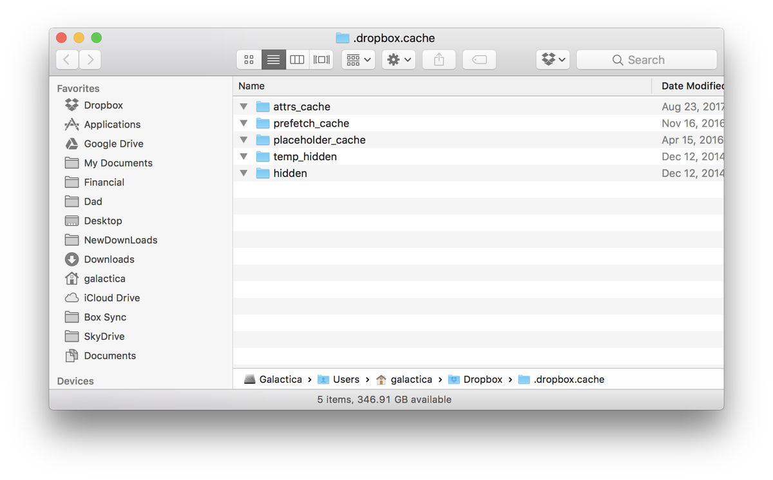Select the temp_hidden file name
Screen dimensions: 773x480
tap(305, 157)
